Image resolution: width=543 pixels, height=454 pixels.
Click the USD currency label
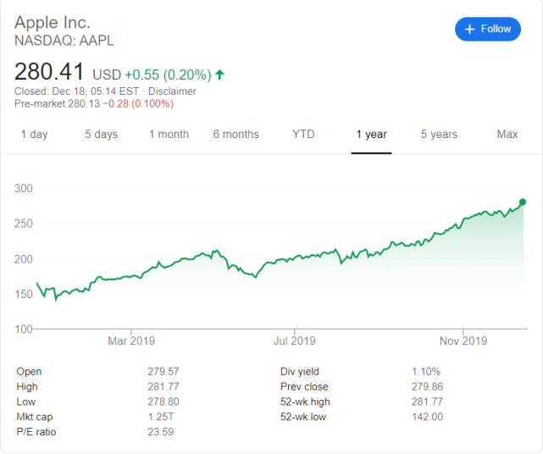point(107,75)
